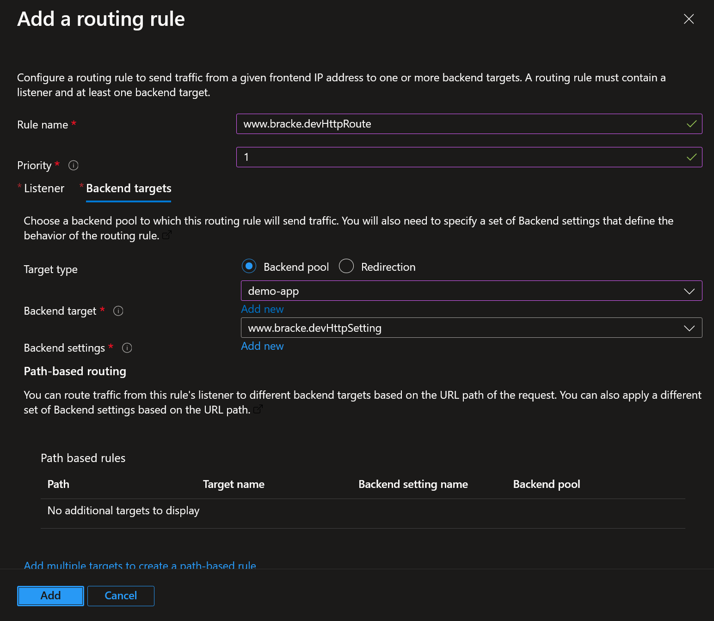Image resolution: width=714 pixels, height=621 pixels.
Task: Click the Backend target info icon
Action: (x=118, y=311)
